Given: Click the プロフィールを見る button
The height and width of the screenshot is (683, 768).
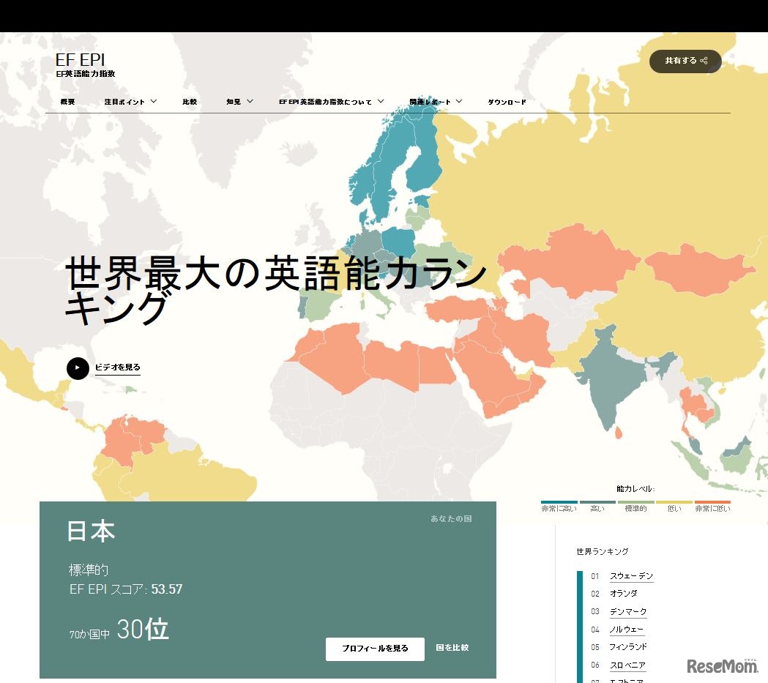Looking at the screenshot, I should [375, 649].
